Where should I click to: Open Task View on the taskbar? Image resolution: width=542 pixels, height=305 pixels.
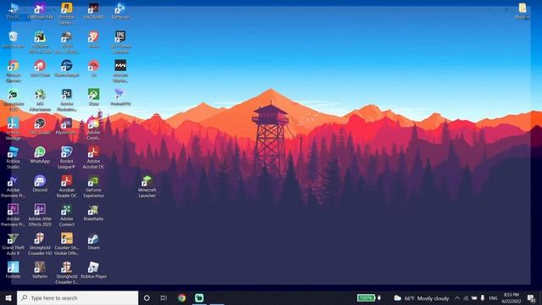point(163,297)
